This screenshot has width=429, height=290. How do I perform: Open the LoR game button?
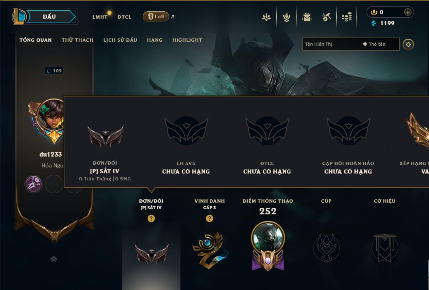point(156,17)
